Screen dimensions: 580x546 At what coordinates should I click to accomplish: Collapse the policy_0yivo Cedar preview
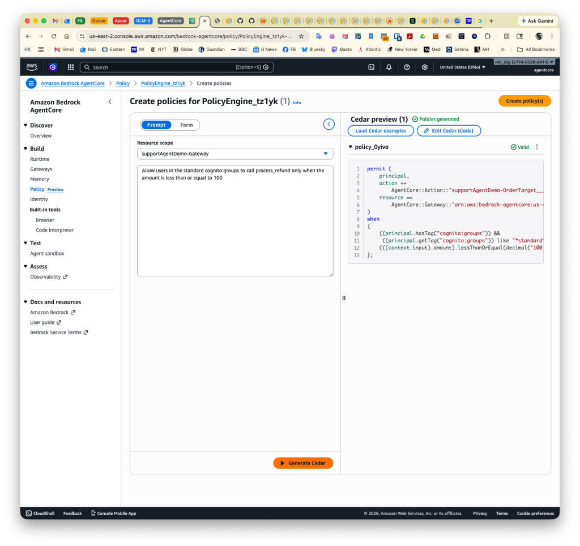(x=350, y=146)
